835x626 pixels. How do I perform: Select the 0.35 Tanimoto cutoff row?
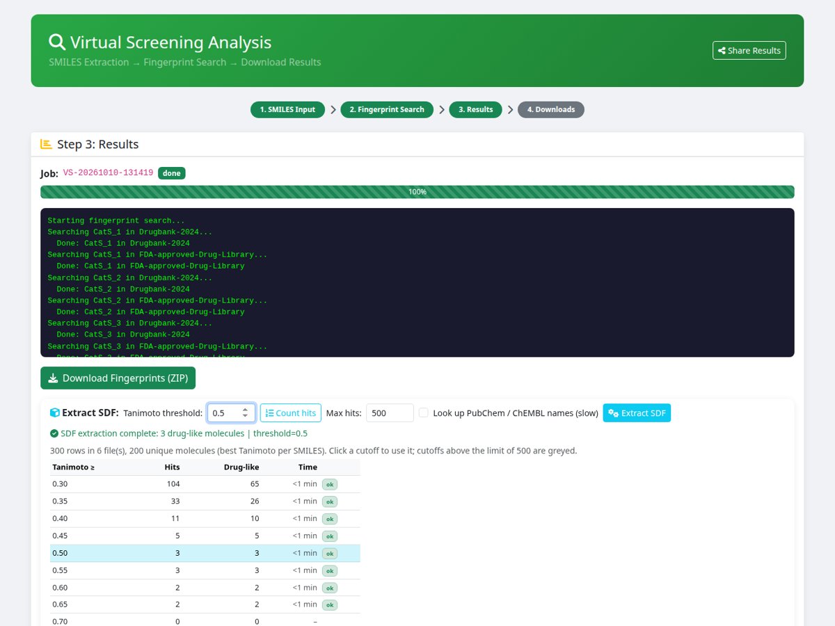[205, 501]
